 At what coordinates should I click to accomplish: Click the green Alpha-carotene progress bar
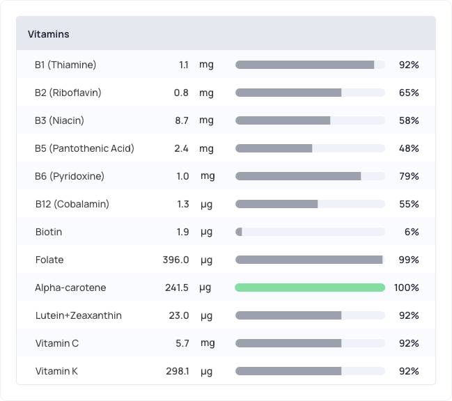[x=310, y=288]
